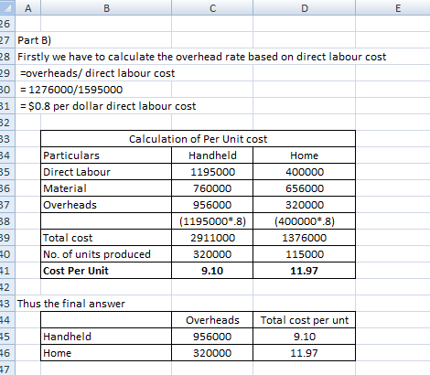The image size is (430, 375).
Task: Select the 320000 overheads value in row 37
Action: coord(305,205)
